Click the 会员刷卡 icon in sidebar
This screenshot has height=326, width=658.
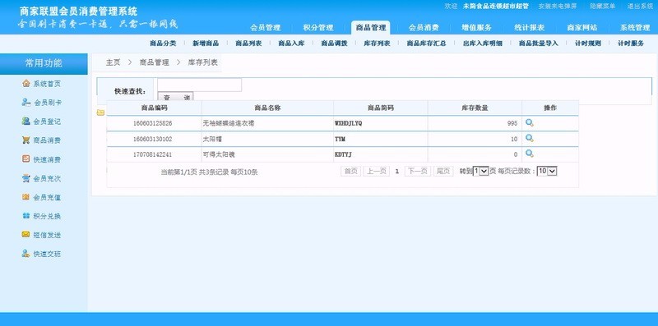coord(26,103)
